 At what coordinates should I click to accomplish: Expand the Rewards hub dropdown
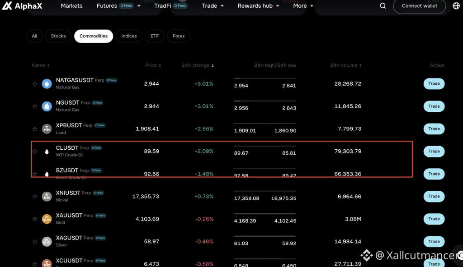click(x=278, y=6)
